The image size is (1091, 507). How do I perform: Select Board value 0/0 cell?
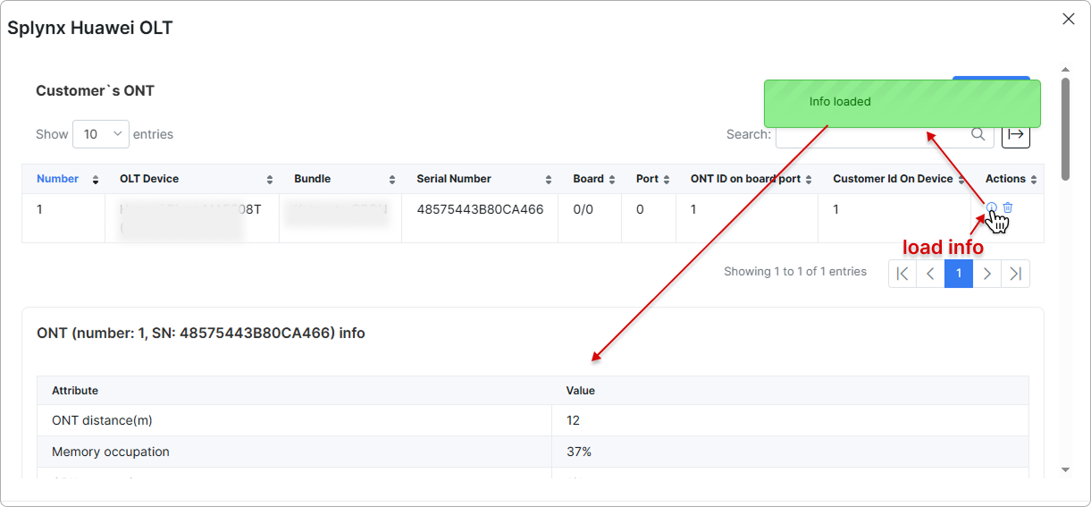click(590, 218)
